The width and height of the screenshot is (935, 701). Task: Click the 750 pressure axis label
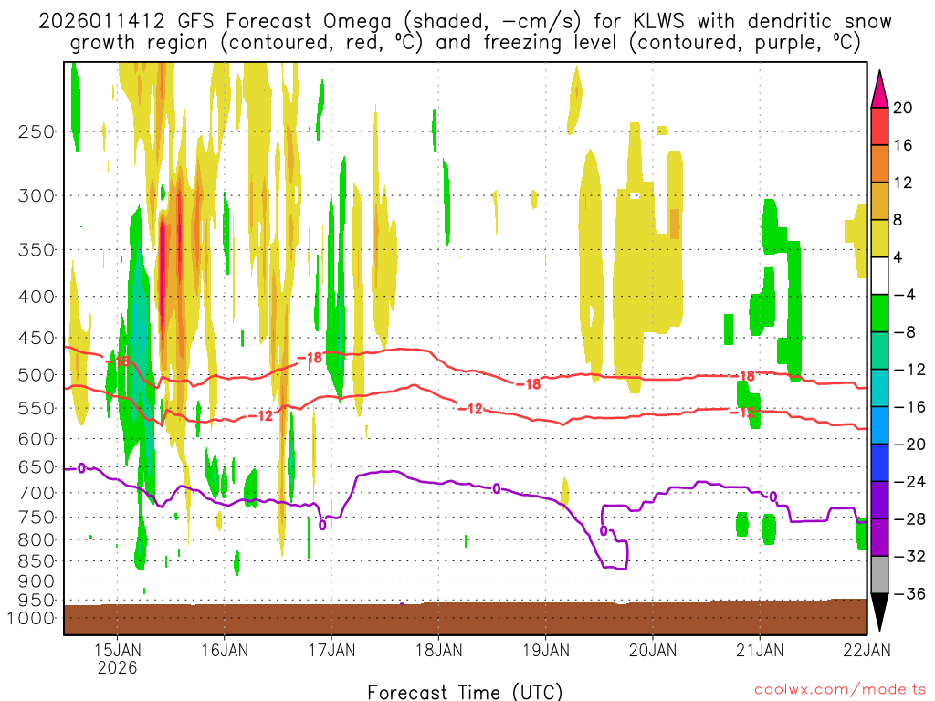coord(37,518)
